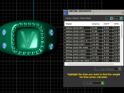This screenshot has height=93, width=124.
Task: Click the 9.08 grams value
Action: [95, 28]
